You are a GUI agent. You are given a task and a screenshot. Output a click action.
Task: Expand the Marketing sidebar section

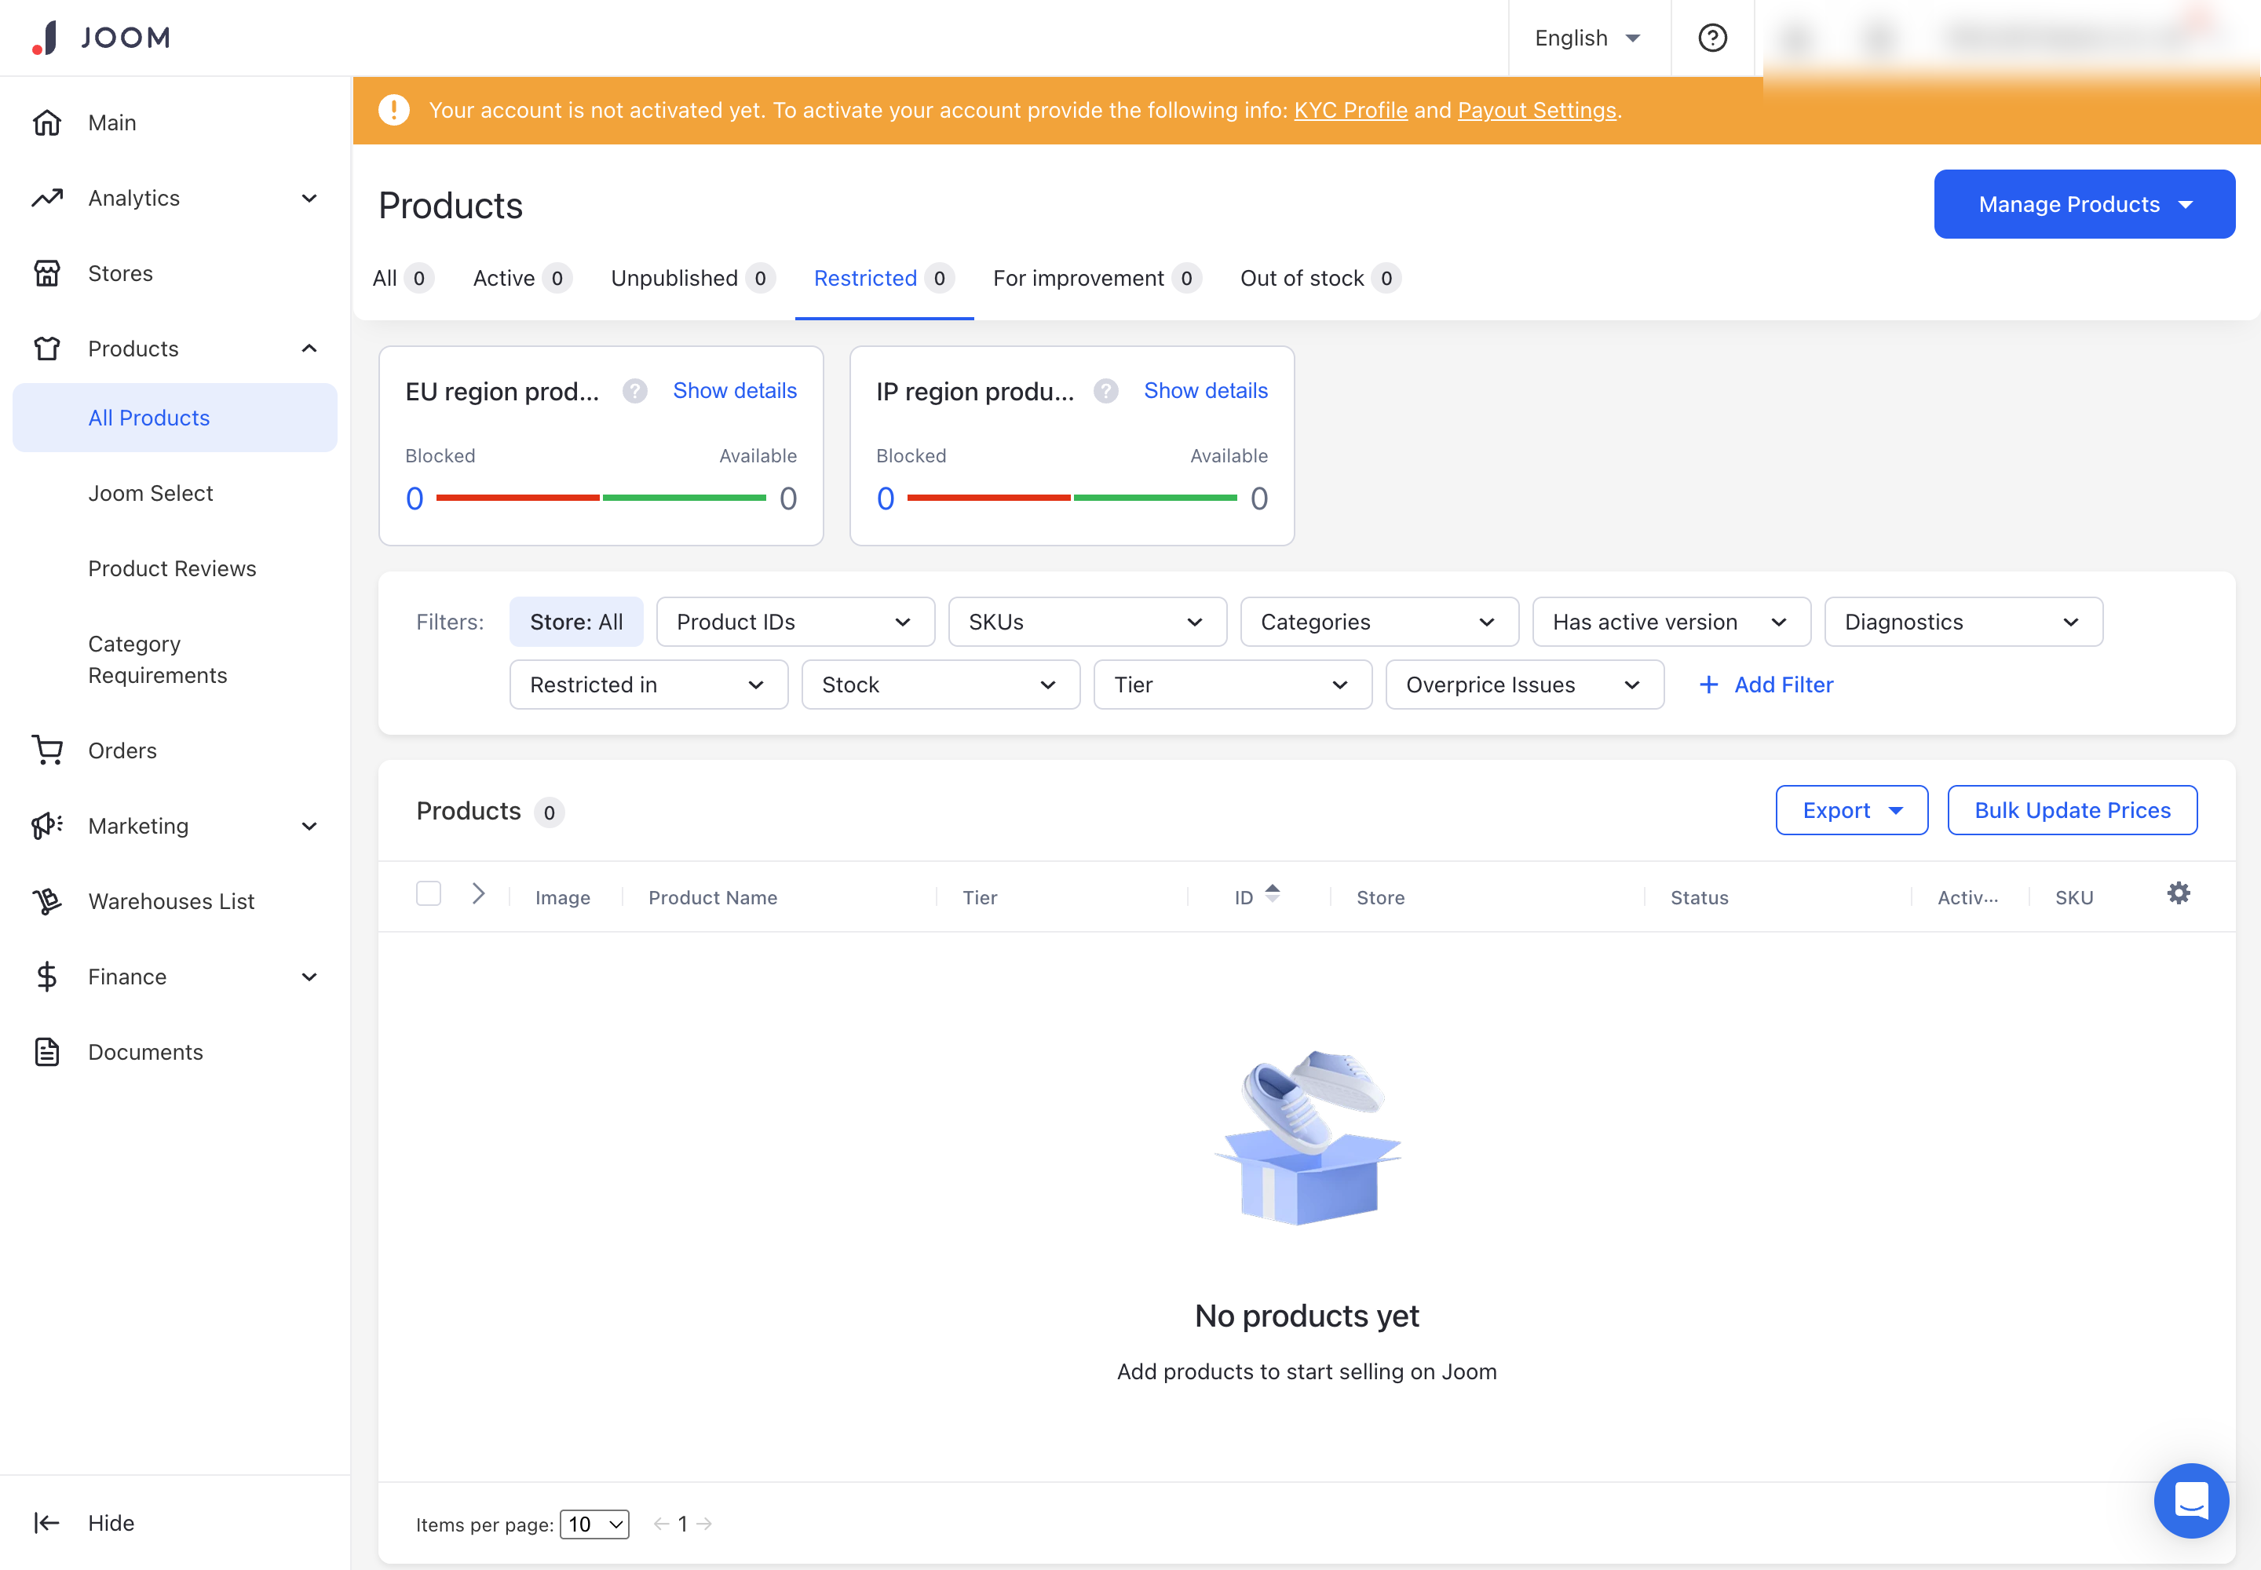309,825
